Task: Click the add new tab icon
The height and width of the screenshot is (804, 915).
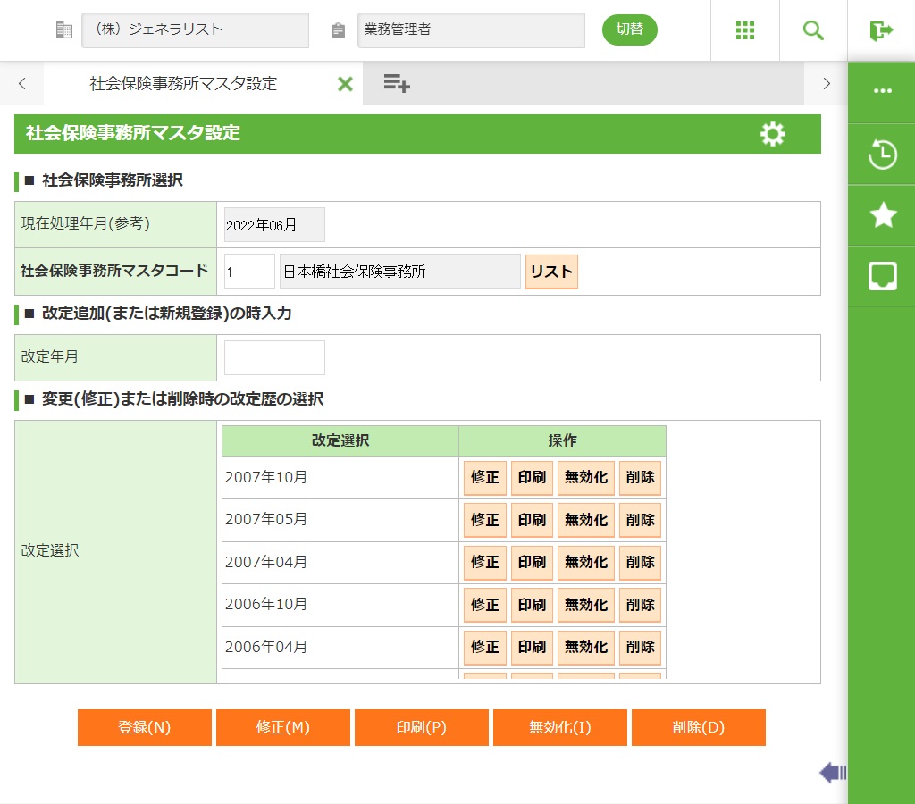Action: [x=397, y=84]
